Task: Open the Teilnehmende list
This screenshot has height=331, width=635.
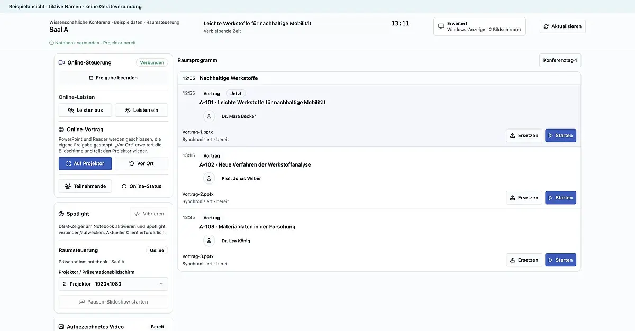Action: 85,186
